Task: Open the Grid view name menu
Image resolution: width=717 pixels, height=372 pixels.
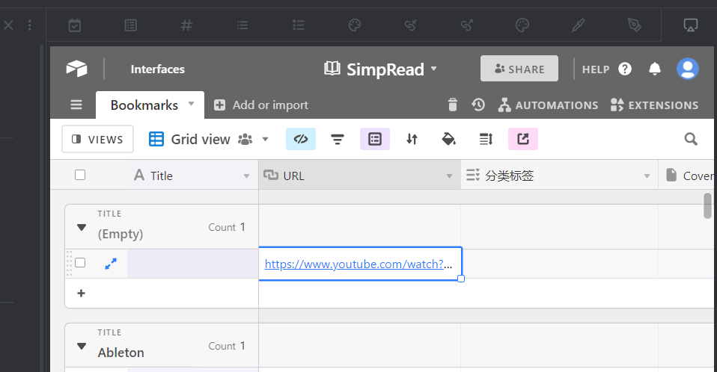Action: 209,139
